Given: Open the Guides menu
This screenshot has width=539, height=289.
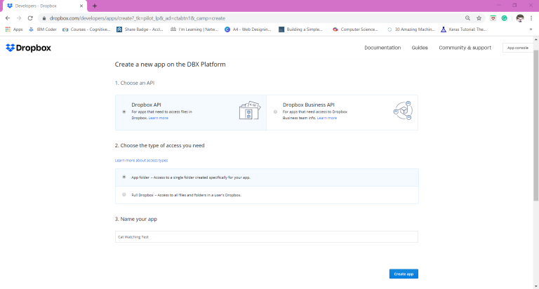Looking at the screenshot, I should 420,48.
